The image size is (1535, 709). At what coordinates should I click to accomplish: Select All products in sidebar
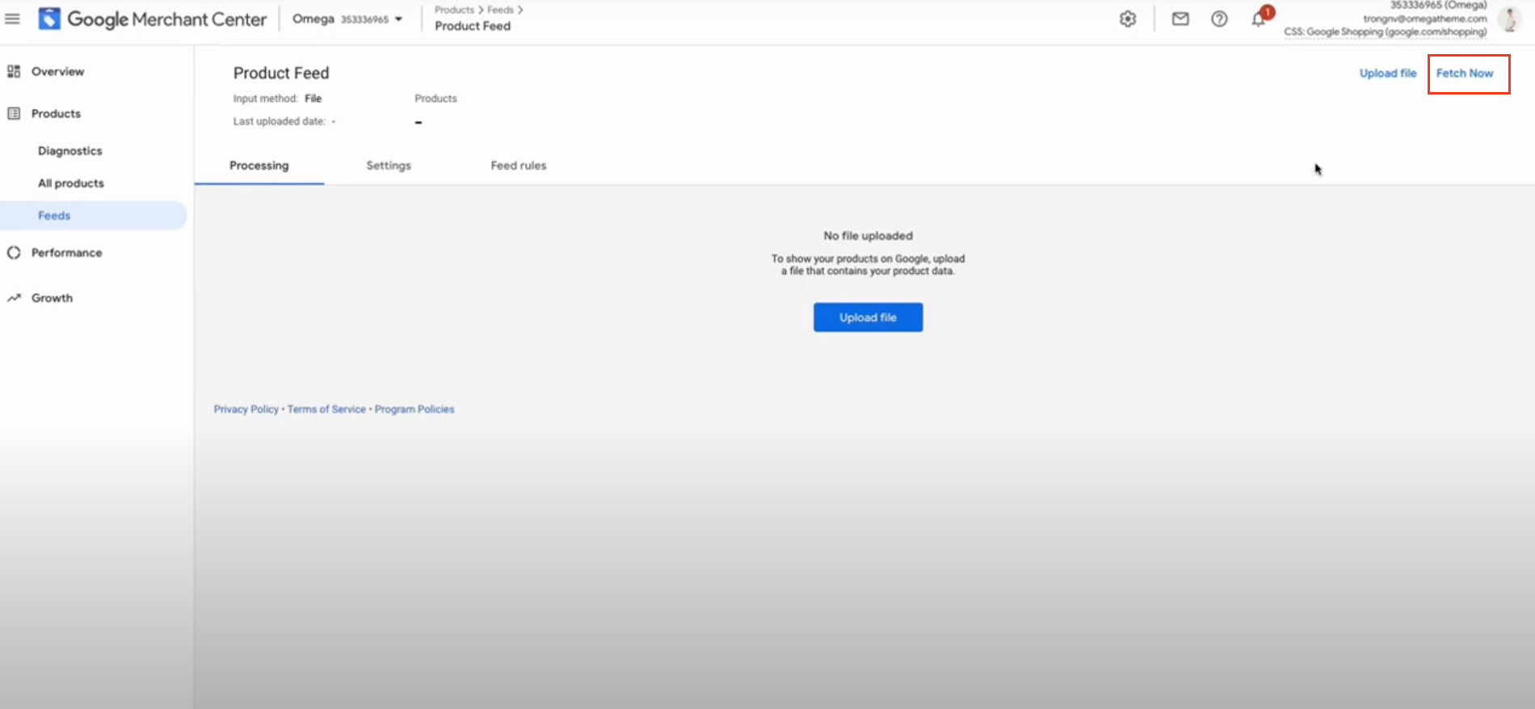71,183
